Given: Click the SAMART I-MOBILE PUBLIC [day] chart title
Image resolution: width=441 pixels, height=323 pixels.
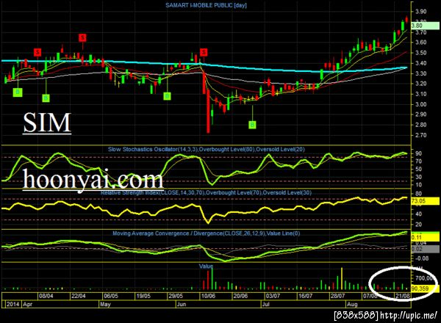Looking at the screenshot, I should pyautogui.click(x=206, y=5).
